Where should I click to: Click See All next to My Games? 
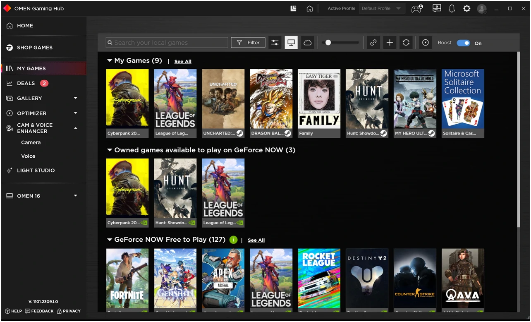[x=183, y=61]
